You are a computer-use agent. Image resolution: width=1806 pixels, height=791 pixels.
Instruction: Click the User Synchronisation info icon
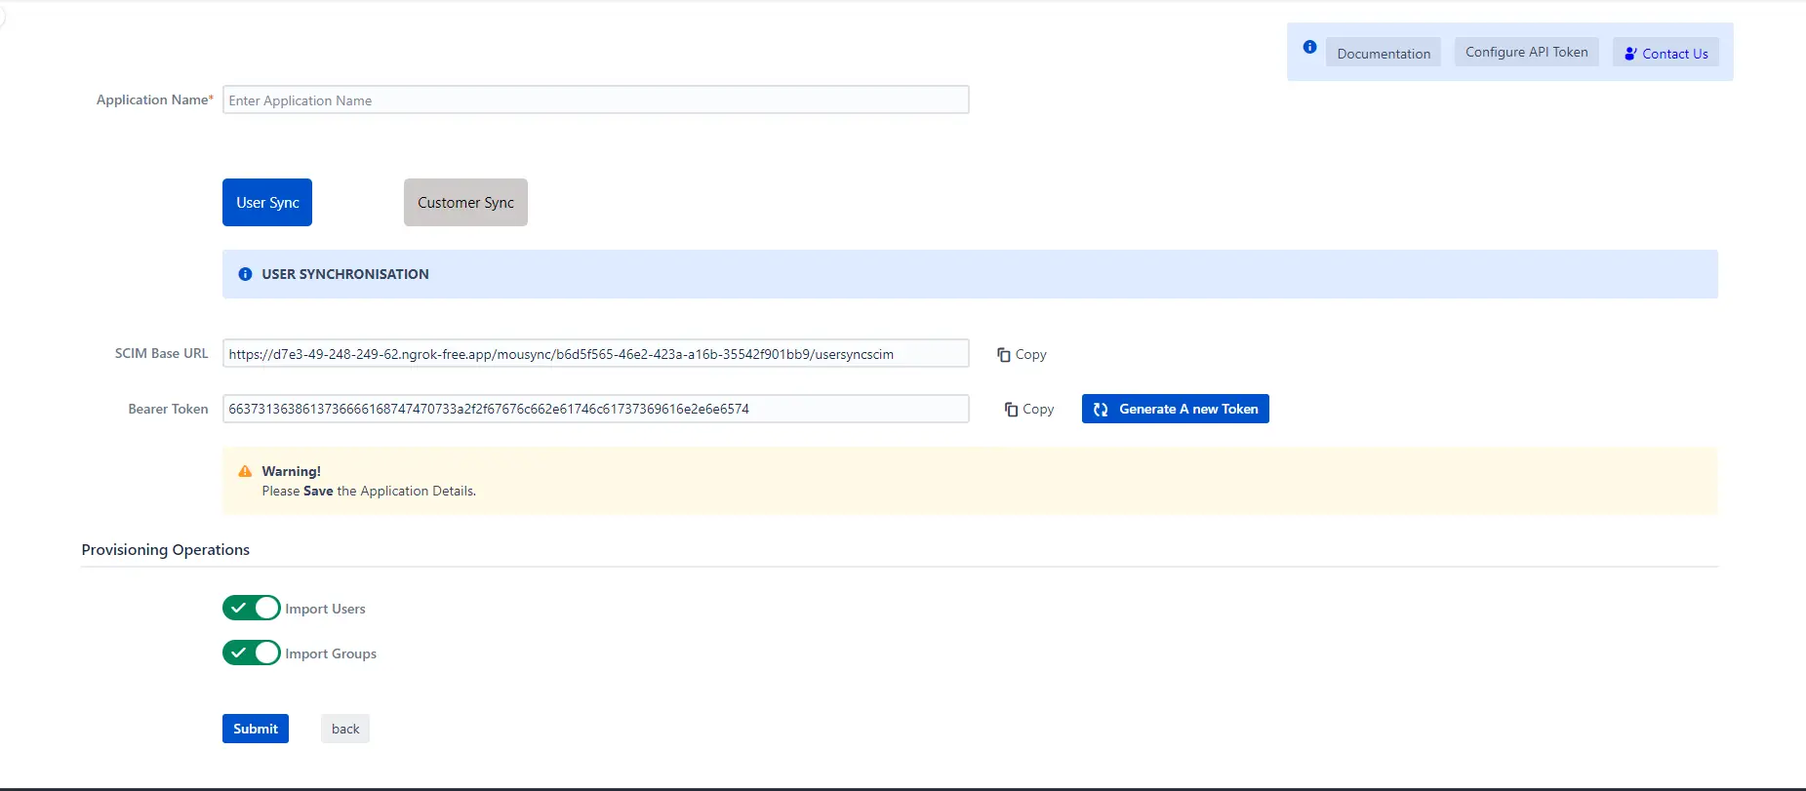click(245, 274)
